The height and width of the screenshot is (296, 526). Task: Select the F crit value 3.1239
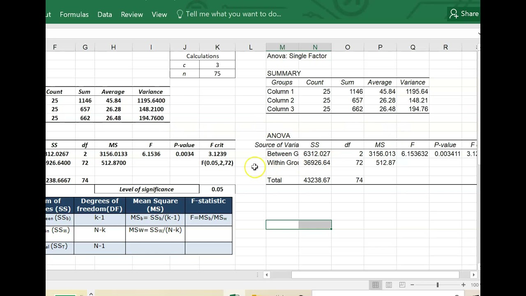(217, 154)
